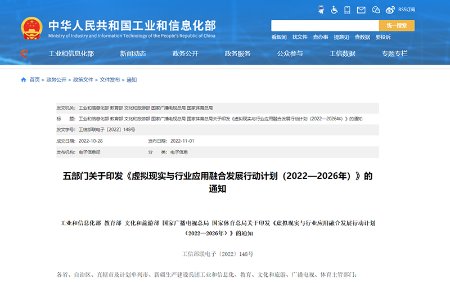Open the WeChat icon in header
The image size is (450, 283).
[375, 10]
